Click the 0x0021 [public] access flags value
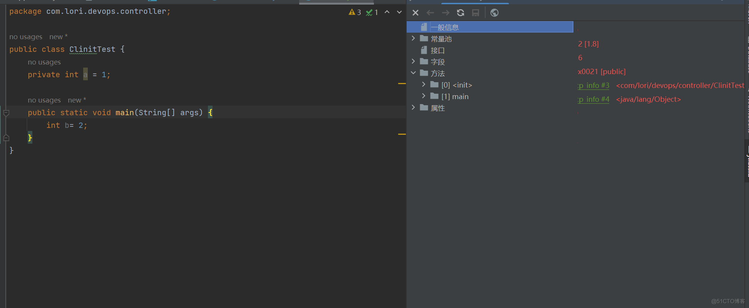The image size is (749, 308). click(x=602, y=71)
